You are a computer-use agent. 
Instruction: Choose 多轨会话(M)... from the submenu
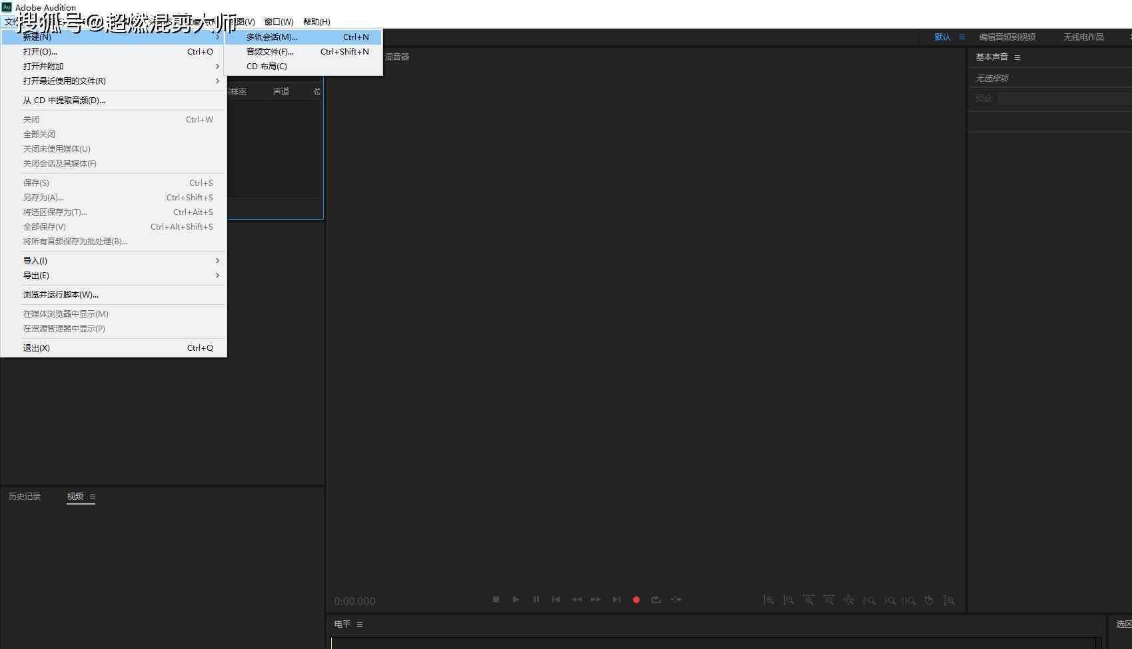click(304, 37)
